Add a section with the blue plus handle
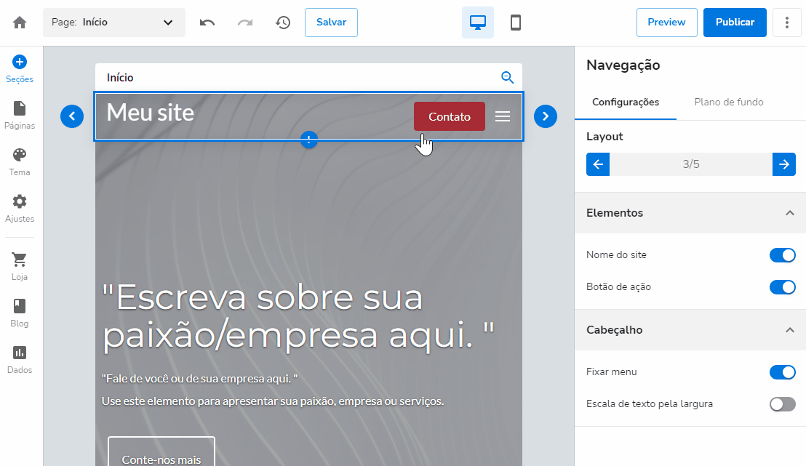The height and width of the screenshot is (466, 806). pos(308,140)
